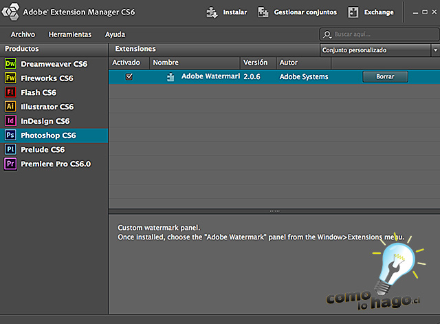440x324 pixels.
Task: Click the Adobe Watermark extension name
Action: point(210,76)
